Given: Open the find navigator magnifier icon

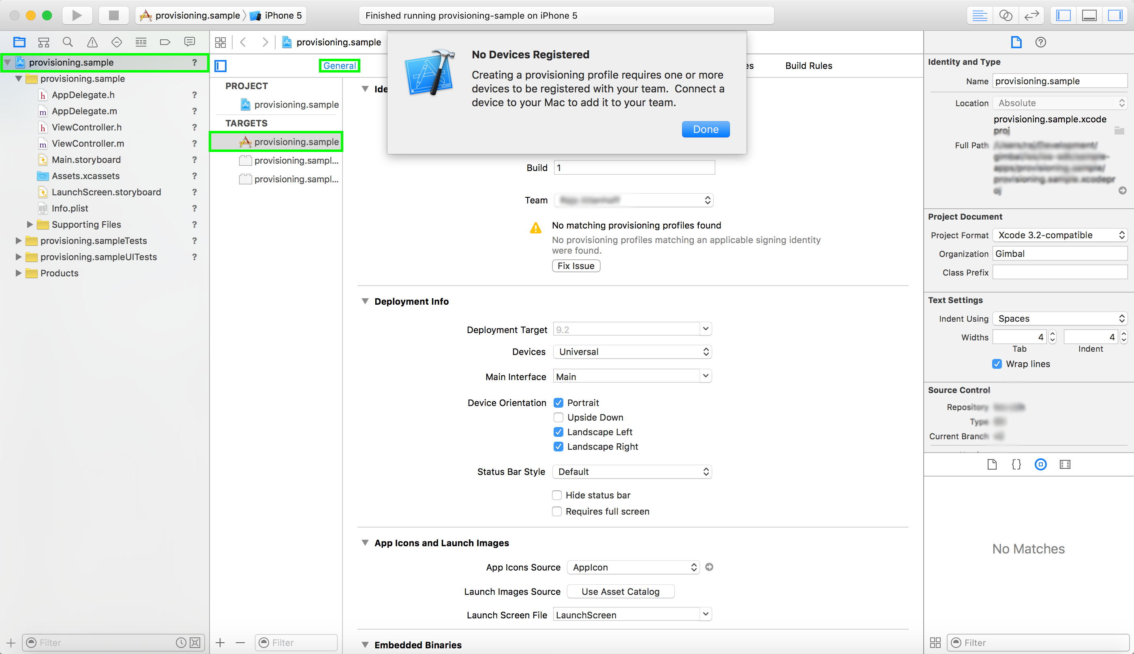Looking at the screenshot, I should (x=68, y=42).
